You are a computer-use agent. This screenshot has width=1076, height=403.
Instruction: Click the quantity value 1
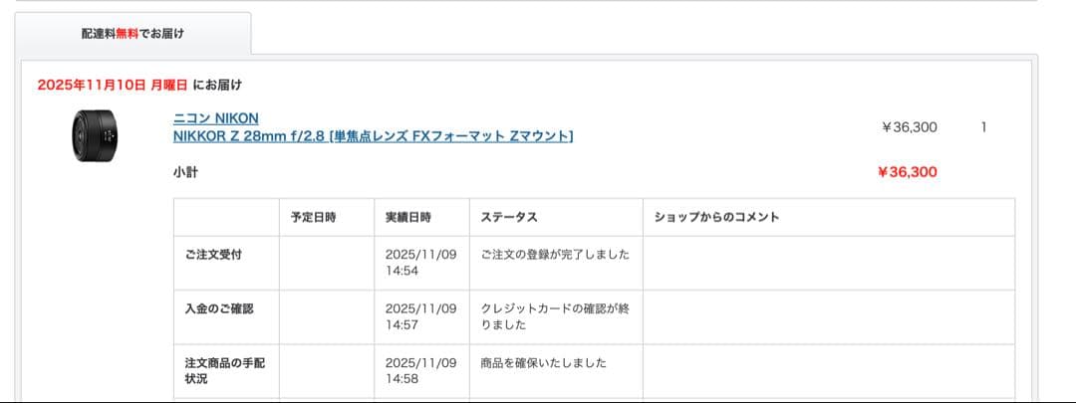[983, 127]
